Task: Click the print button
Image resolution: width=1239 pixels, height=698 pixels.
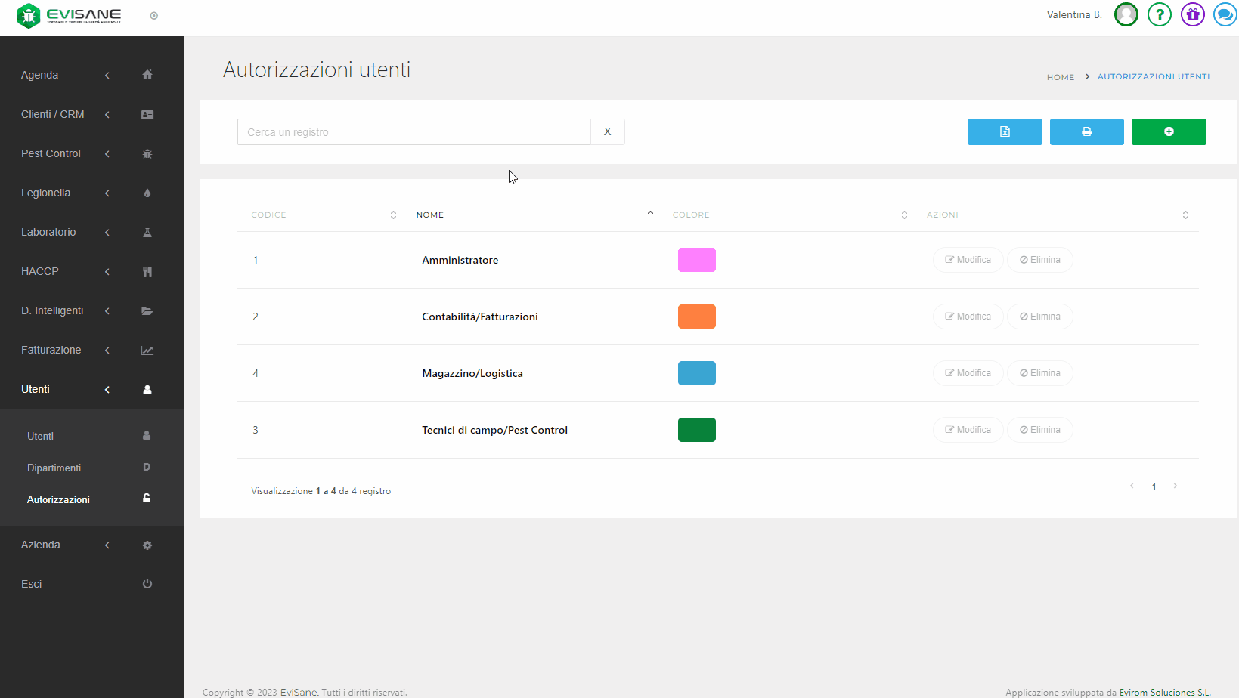Action: pos(1086,131)
